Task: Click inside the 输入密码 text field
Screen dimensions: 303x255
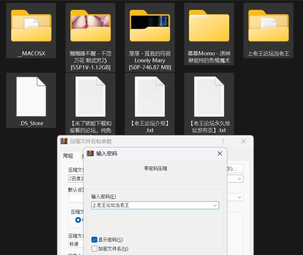Action: [x=151, y=205]
